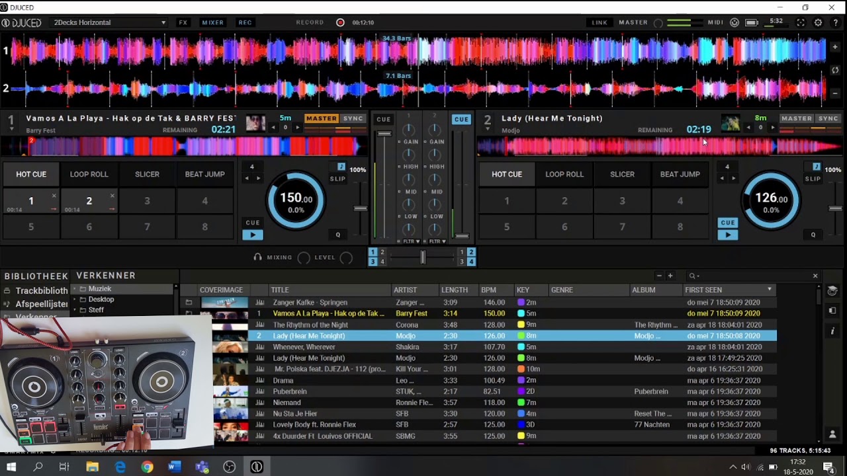Expand the Desktop folder in tree

75,299
